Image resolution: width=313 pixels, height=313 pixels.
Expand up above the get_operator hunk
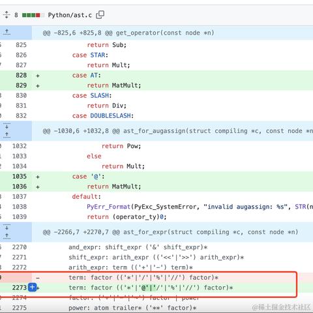7,33
